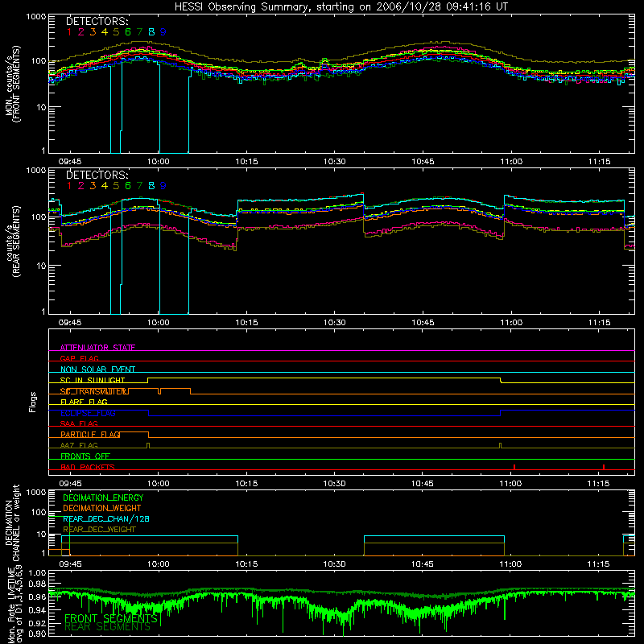Click magenta detector 2 in front segments legend
Viewport: 644px width, 644px height.
pos(81,32)
